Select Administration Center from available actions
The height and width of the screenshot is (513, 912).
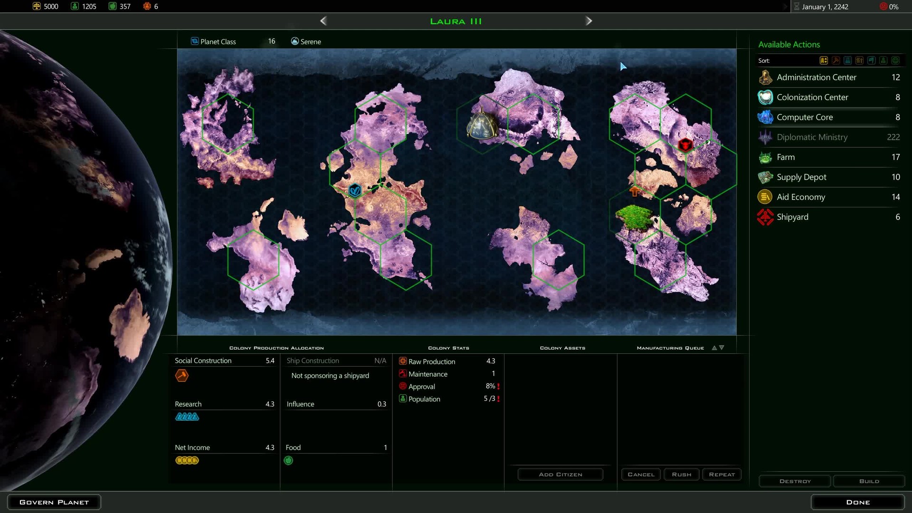tap(816, 77)
